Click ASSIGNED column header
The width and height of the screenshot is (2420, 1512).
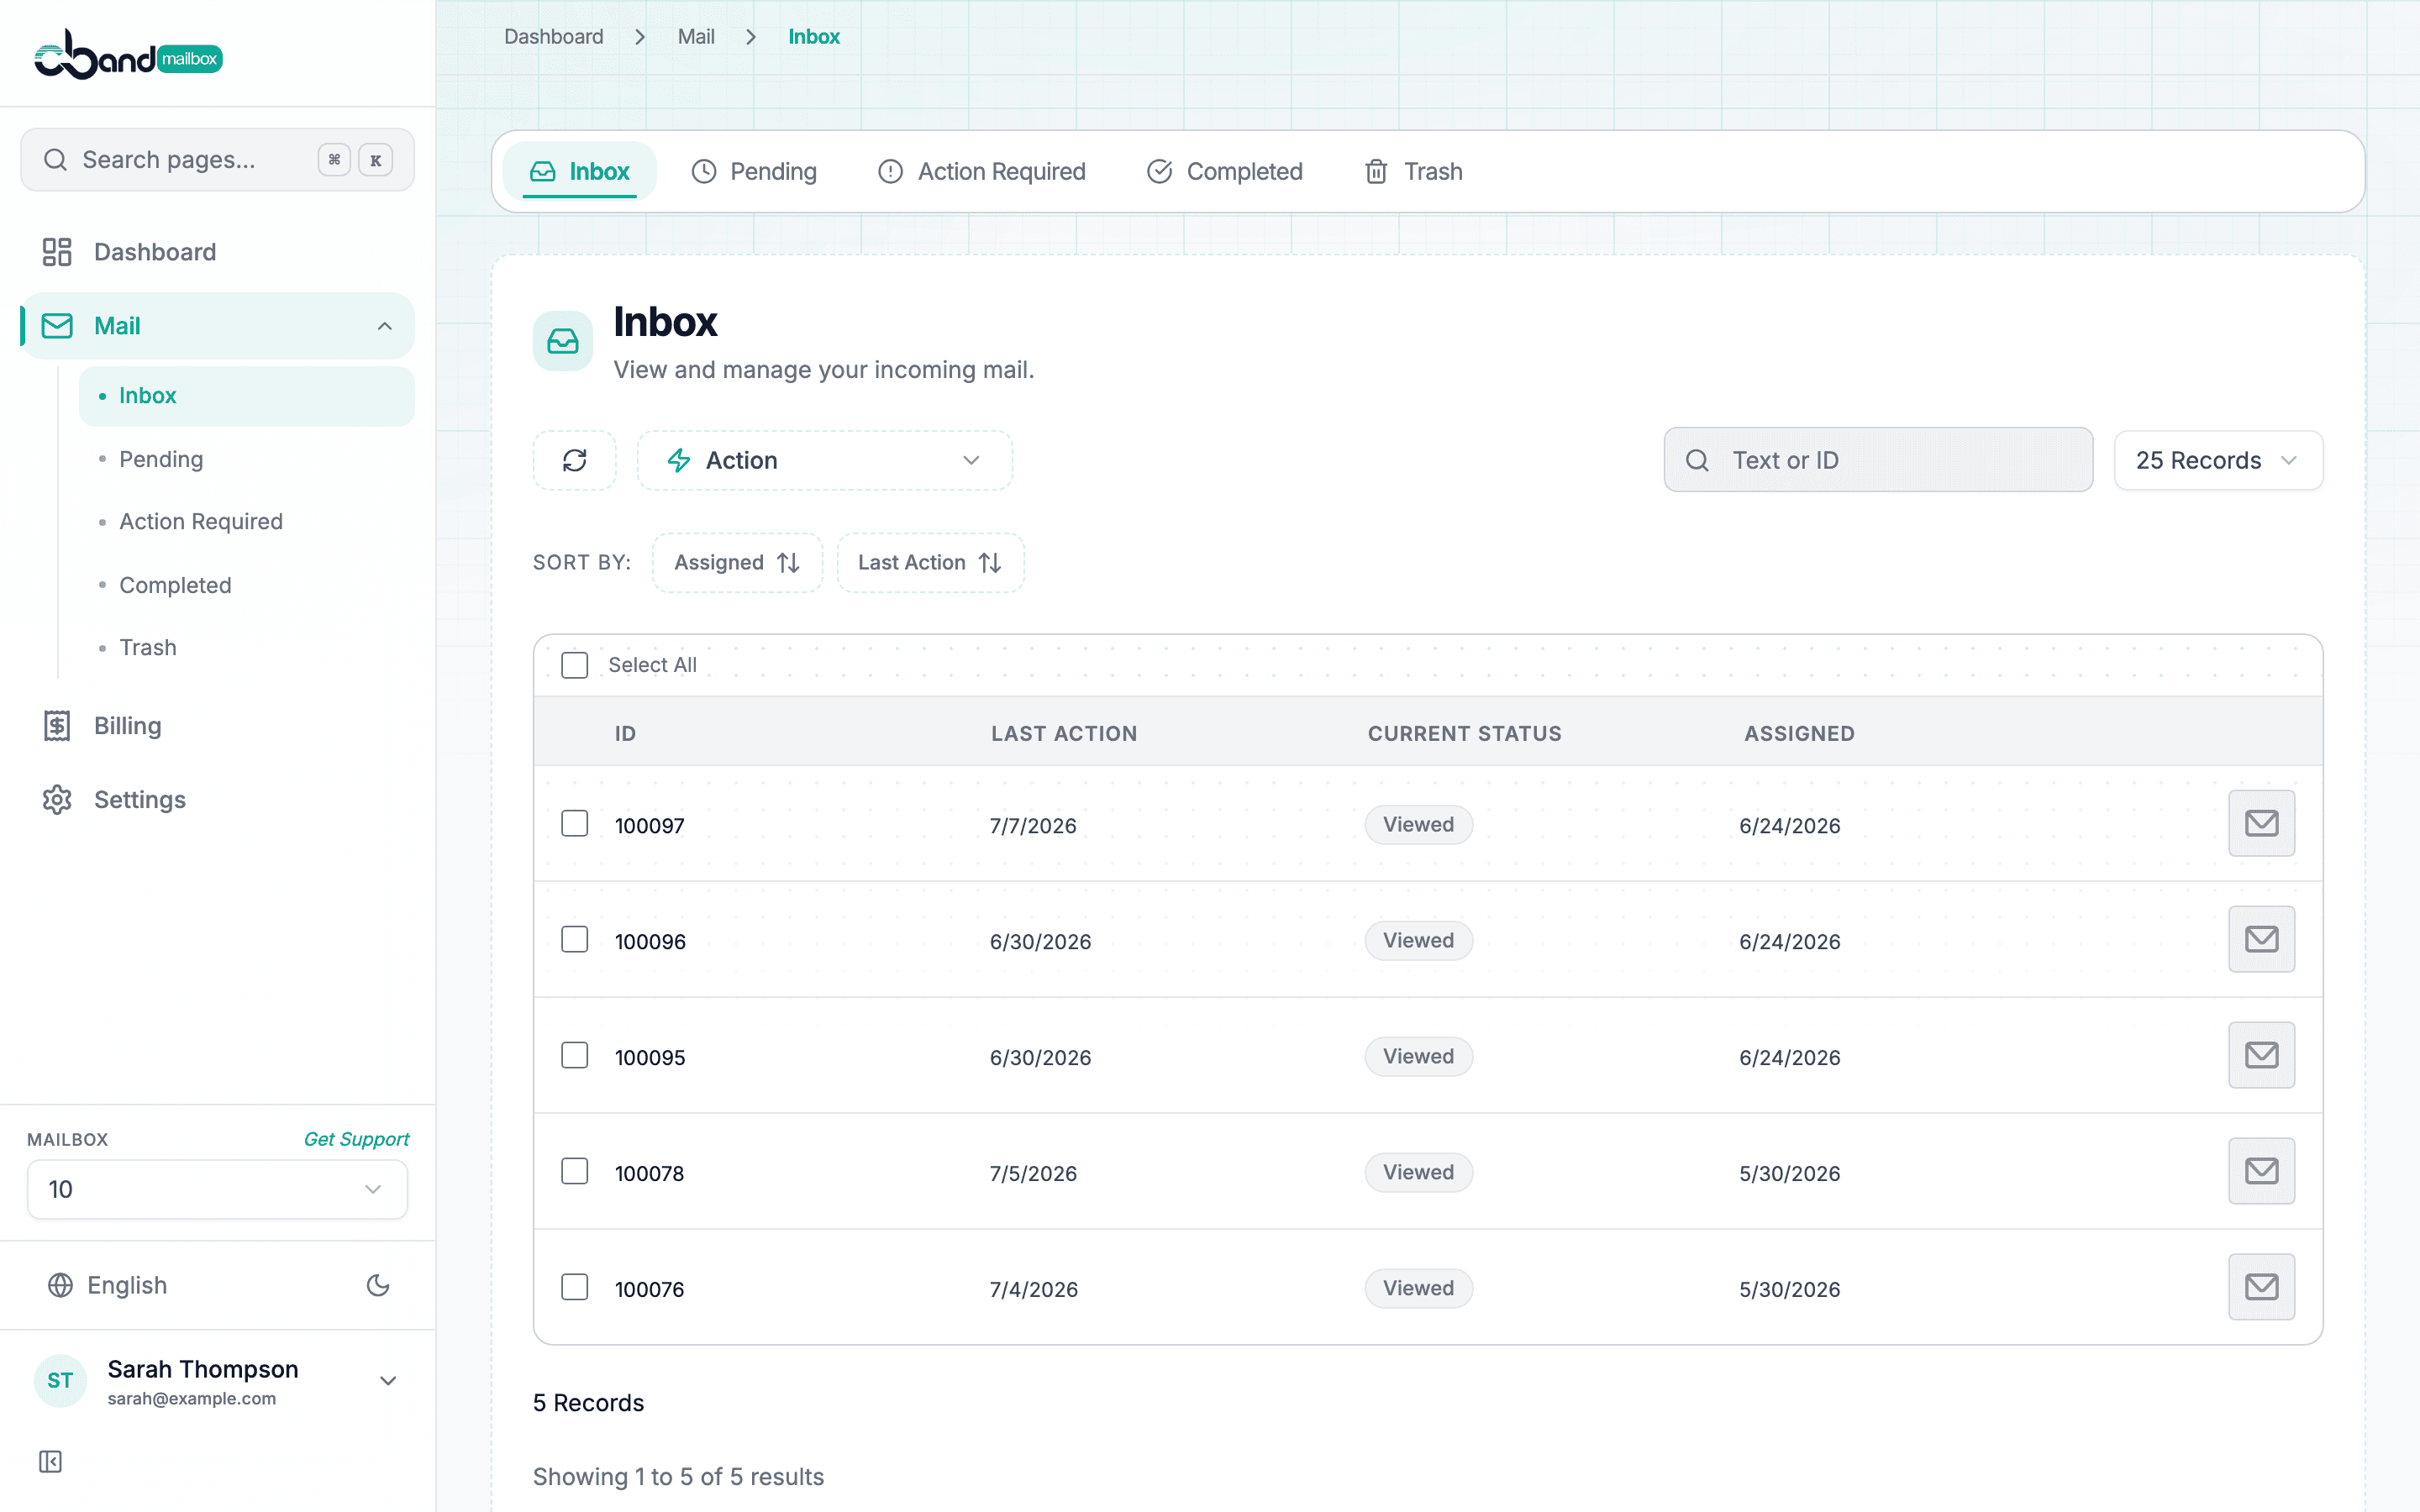[1799, 734]
